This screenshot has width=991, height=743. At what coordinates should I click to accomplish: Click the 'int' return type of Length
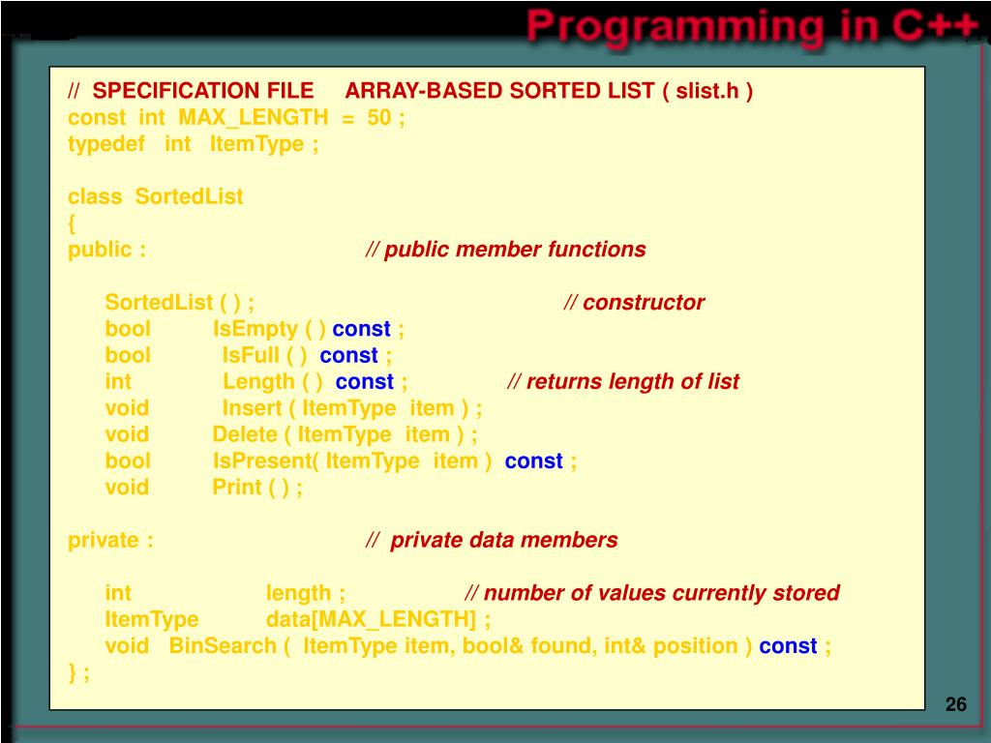118,381
